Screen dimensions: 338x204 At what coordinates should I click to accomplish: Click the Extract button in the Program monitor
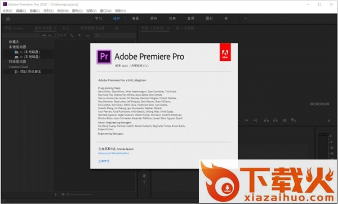pyautogui.click(x=275, y=121)
